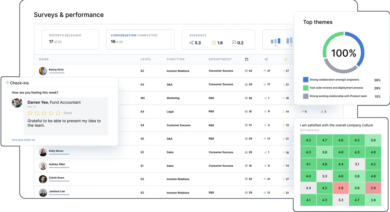Click the blue share icon column header
Viewport: 390px width, 212px height.
[x=266, y=59]
